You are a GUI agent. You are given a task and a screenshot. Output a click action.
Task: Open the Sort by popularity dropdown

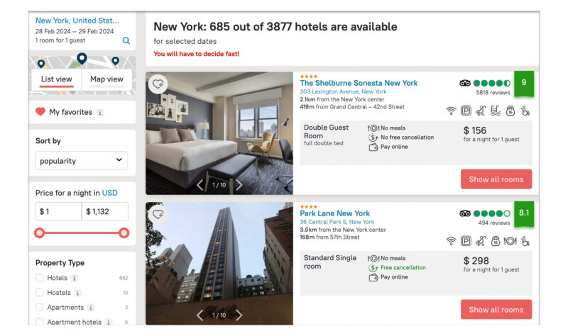click(82, 161)
